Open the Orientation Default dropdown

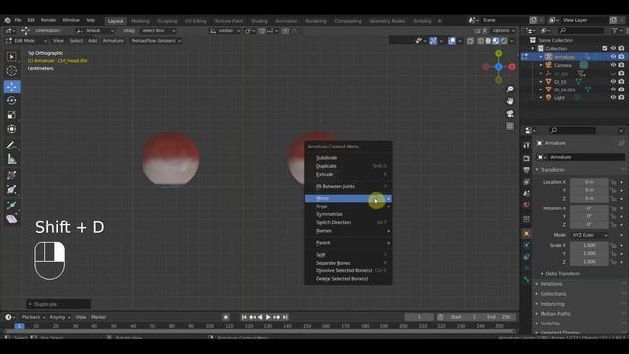click(95, 30)
